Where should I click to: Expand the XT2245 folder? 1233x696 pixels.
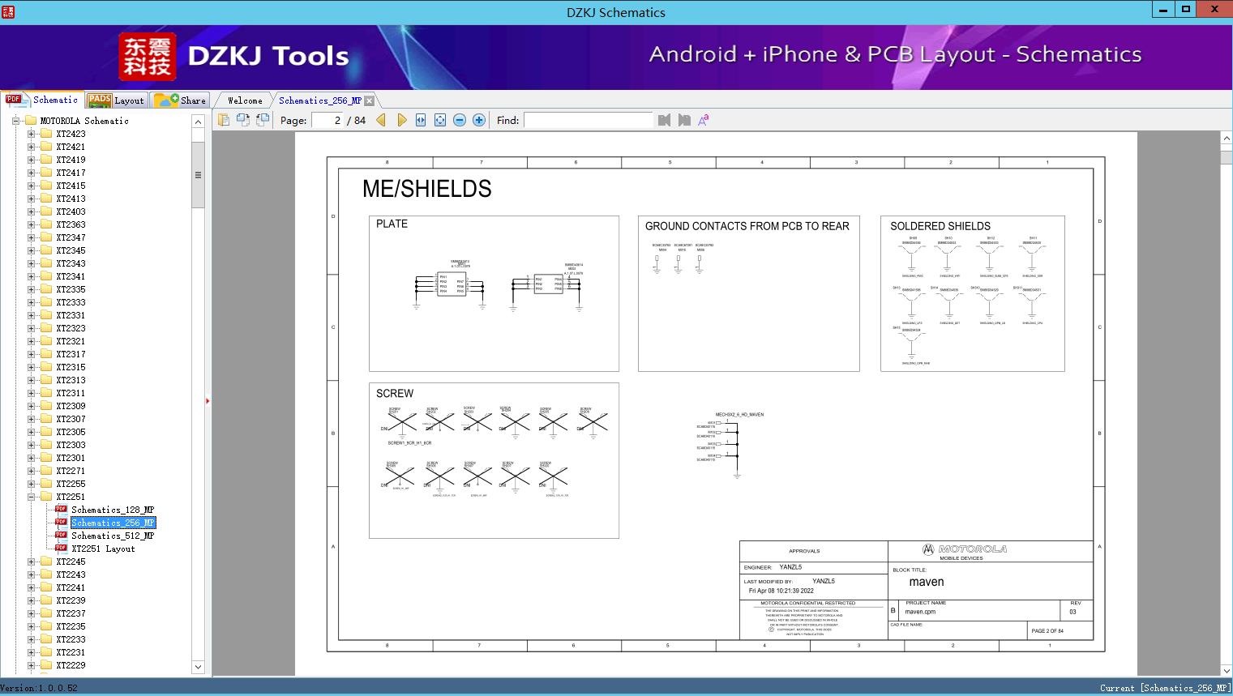[x=31, y=561]
